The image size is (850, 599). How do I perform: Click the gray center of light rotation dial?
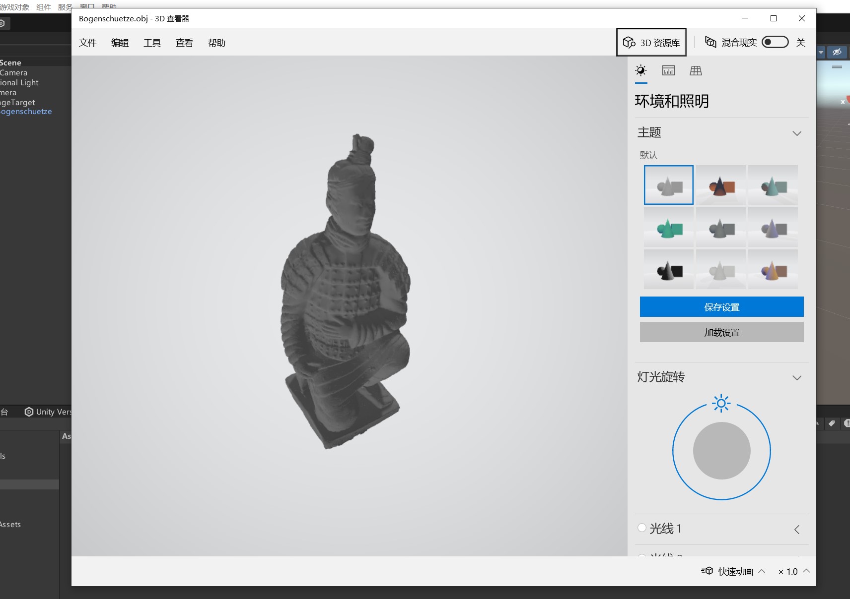pos(721,451)
